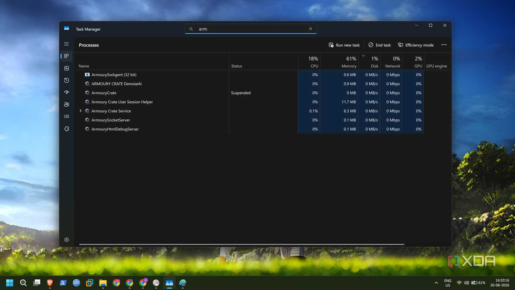This screenshot has width=515, height=290.
Task: Sort processes by Memory column
Action: (339, 61)
